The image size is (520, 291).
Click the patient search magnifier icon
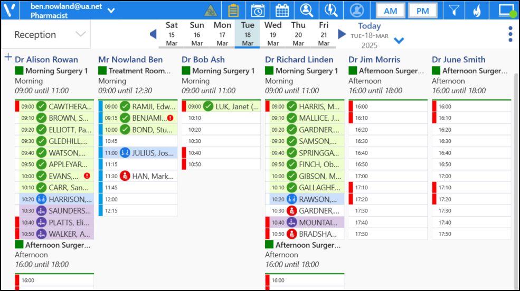(306, 11)
